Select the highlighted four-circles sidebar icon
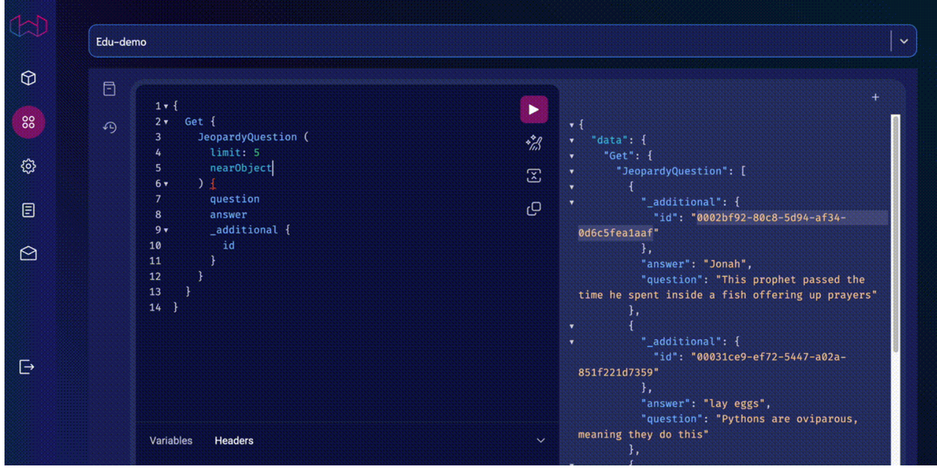 [28, 122]
